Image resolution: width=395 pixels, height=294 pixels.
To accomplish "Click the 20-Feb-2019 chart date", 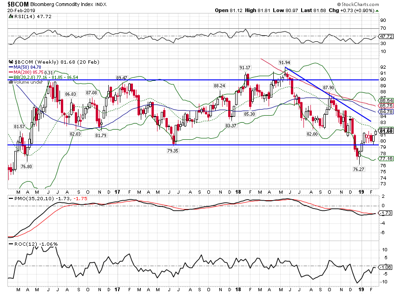I will coord(21,11).
